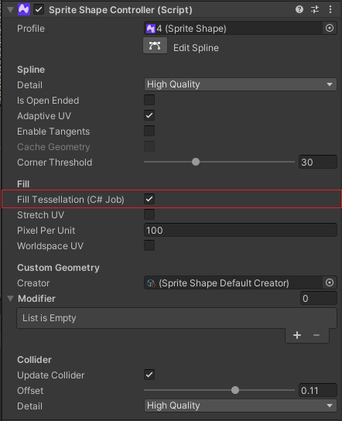342x421 pixels.
Task: Add a Modifier with the plus icon
Action: pyautogui.click(x=297, y=335)
